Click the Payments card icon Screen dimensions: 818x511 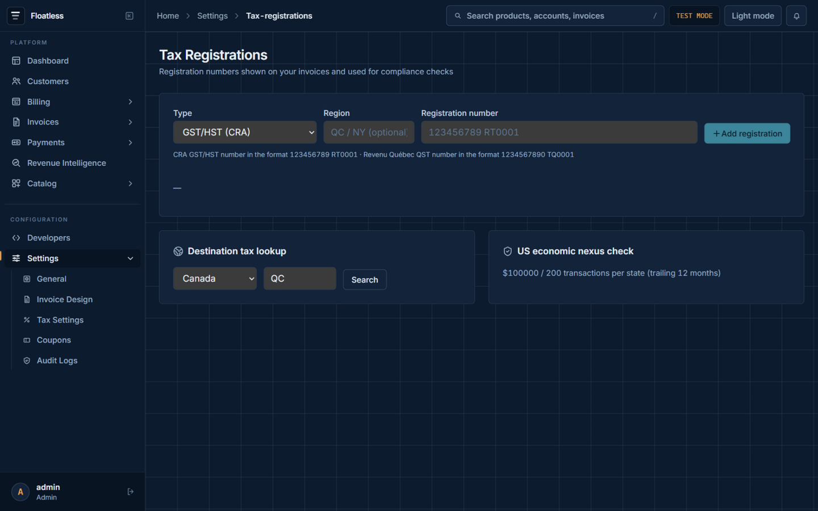point(16,143)
